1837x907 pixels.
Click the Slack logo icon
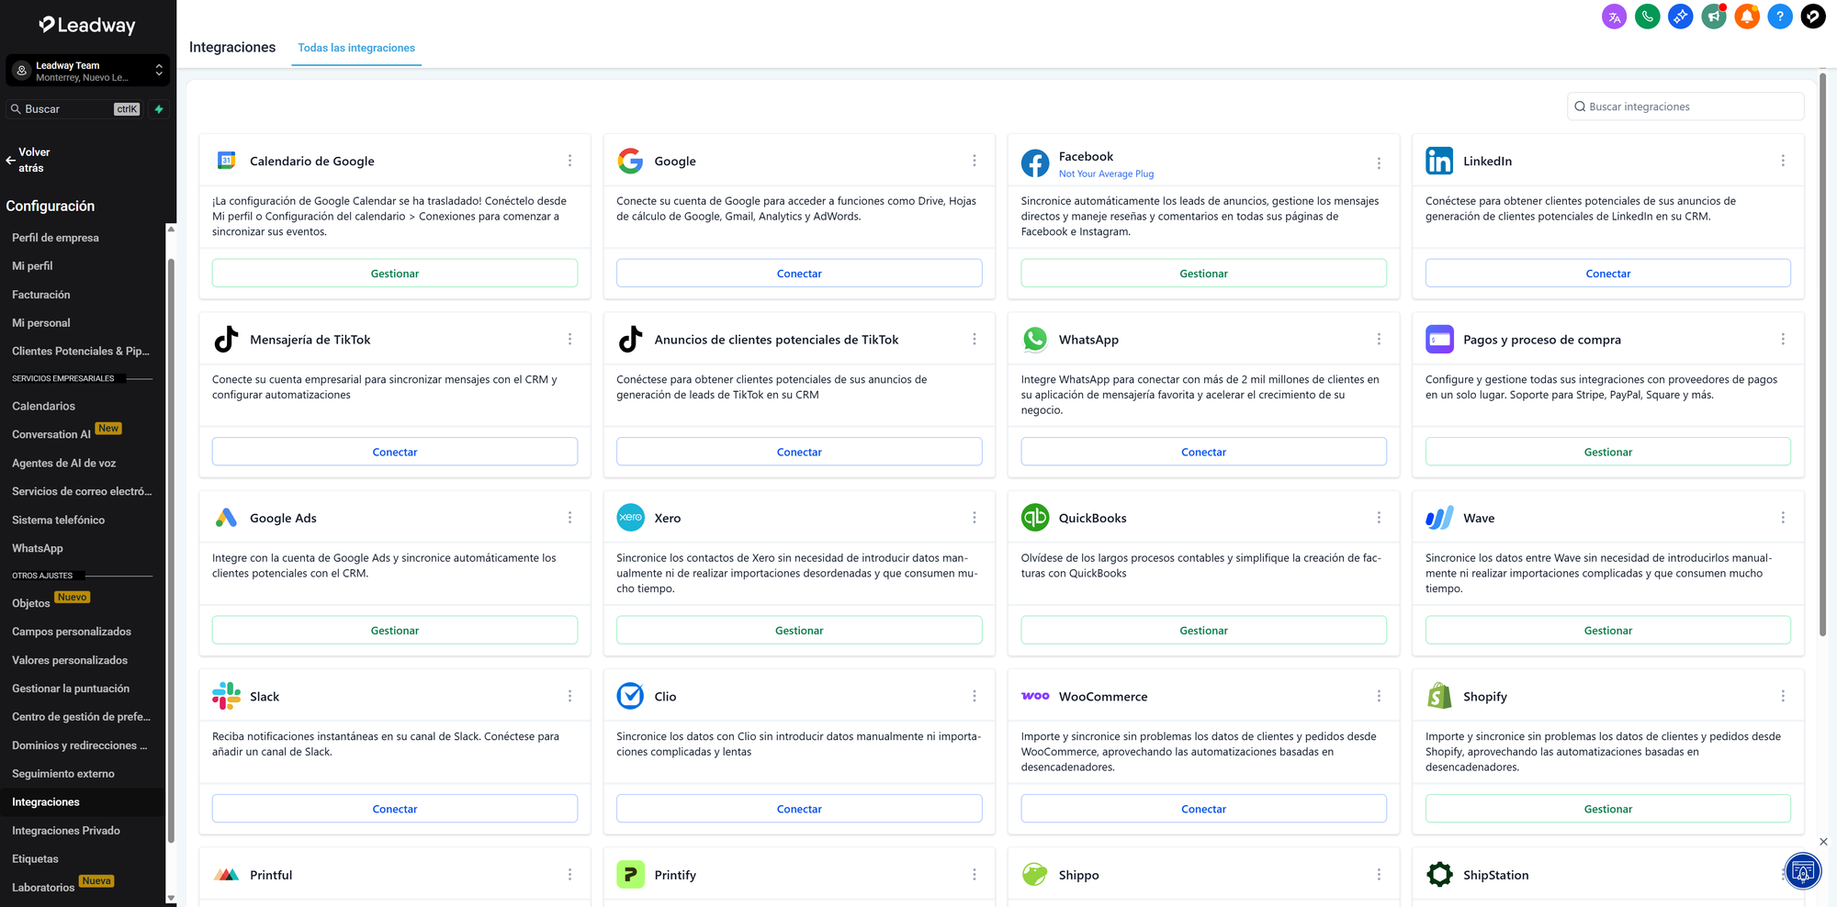click(x=226, y=697)
